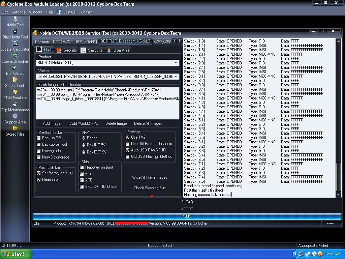
Task: Open the Window menu
Action: coord(35,12)
